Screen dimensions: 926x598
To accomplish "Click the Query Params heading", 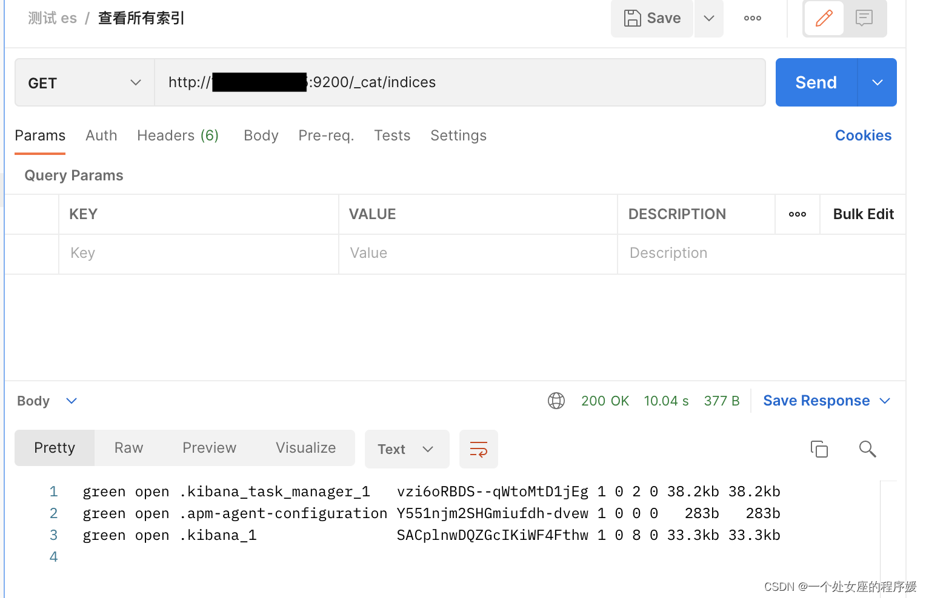I will (x=74, y=176).
